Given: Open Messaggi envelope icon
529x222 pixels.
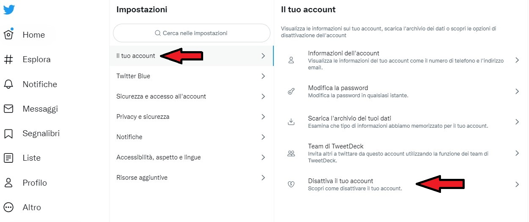Looking at the screenshot, I should click(8, 109).
